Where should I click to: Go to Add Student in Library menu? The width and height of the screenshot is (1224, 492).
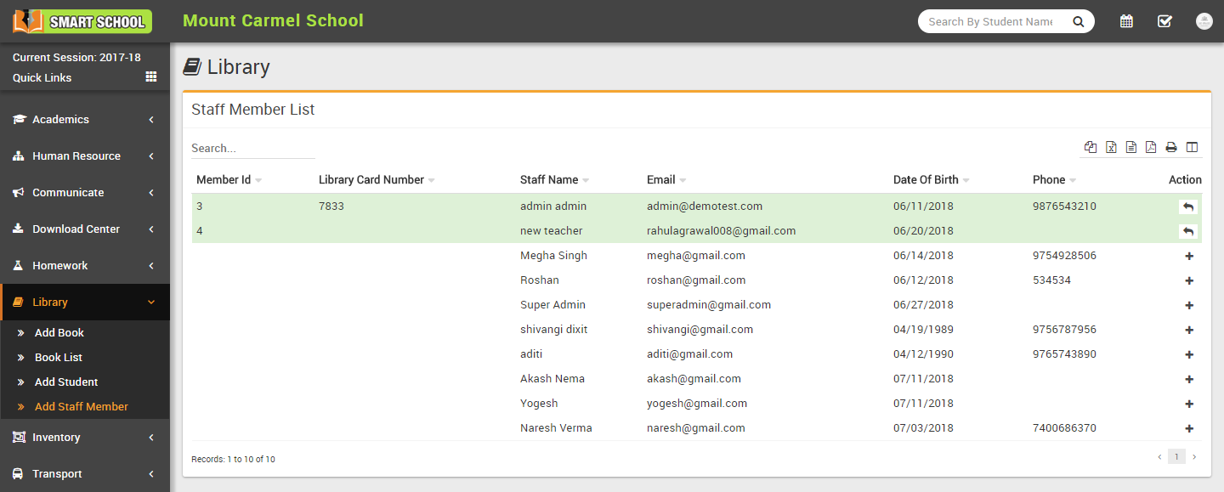[66, 382]
